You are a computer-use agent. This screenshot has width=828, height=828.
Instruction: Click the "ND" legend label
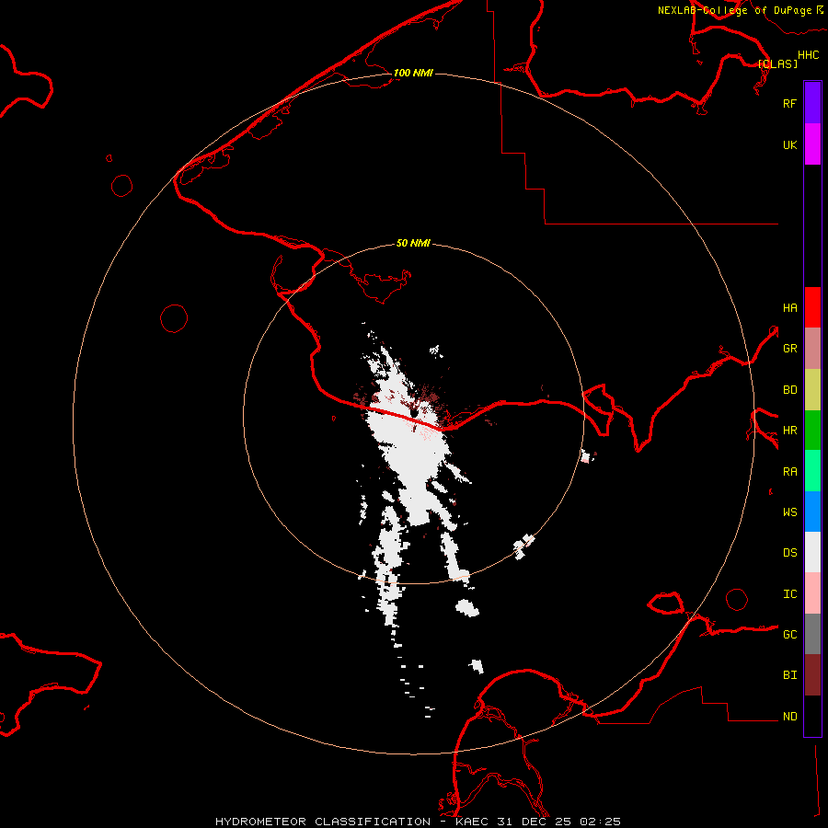click(789, 716)
